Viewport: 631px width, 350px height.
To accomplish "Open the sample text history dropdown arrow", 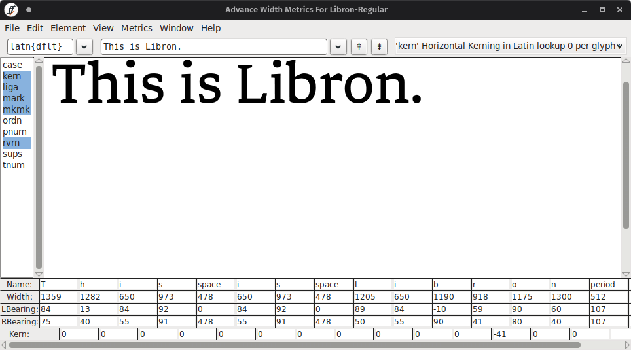I will 338,46.
